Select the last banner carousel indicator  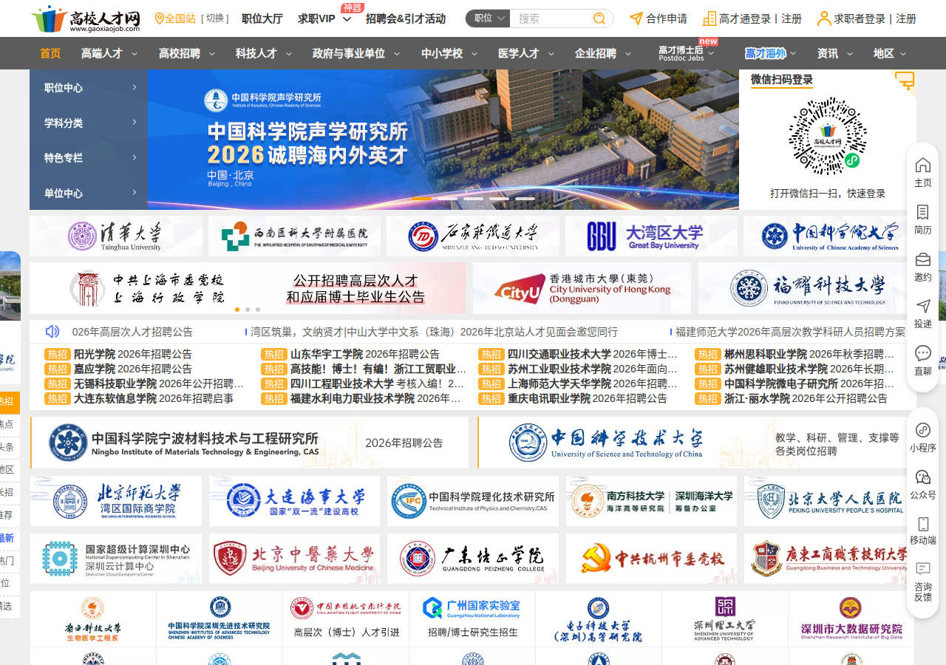point(525,199)
